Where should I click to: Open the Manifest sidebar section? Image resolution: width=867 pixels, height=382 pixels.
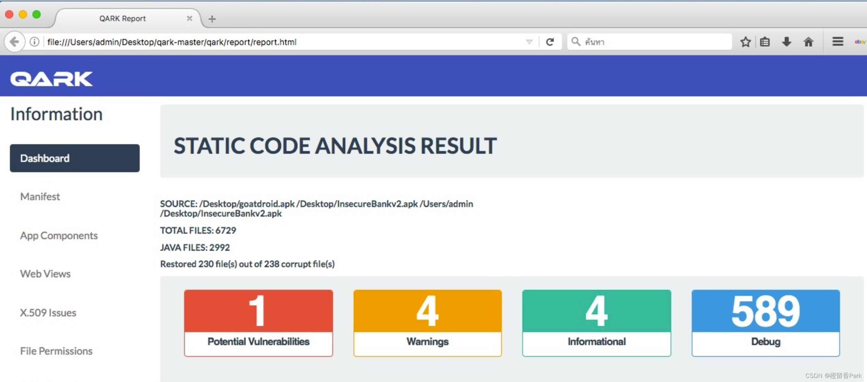tap(40, 196)
